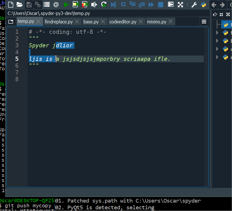
Task: Close the codeeditor.py tab
Action: [141, 22]
